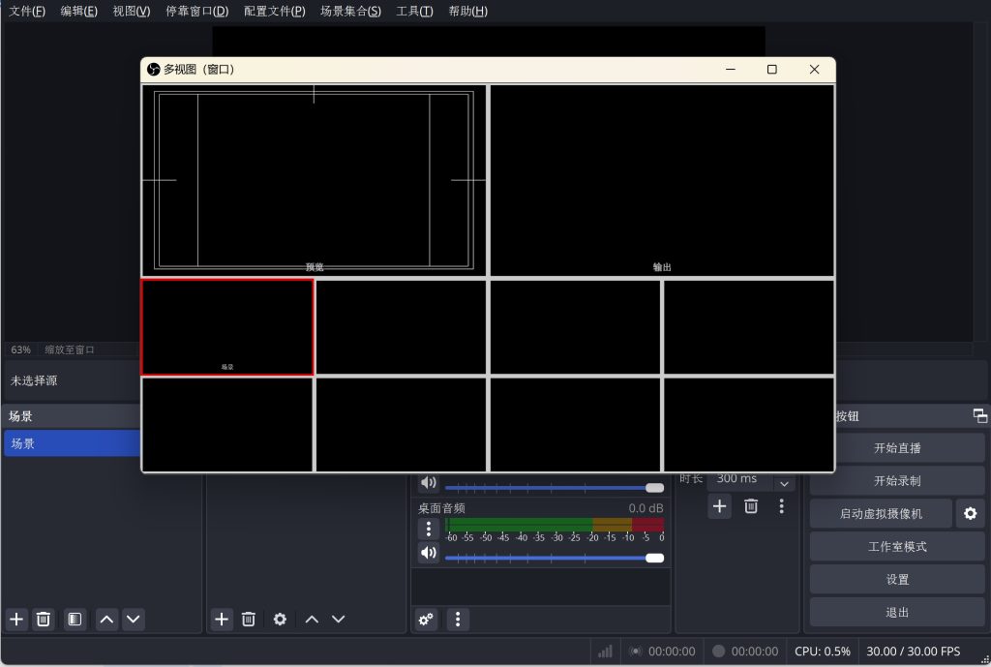The height and width of the screenshot is (667, 991).
Task: Click the 桌面音频 level meter
Action: [x=555, y=525]
